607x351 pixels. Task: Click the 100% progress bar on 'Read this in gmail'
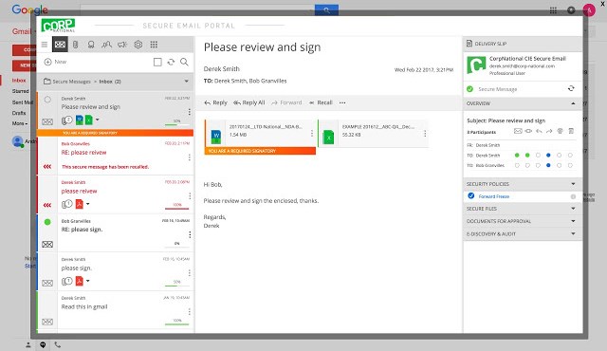(177, 323)
